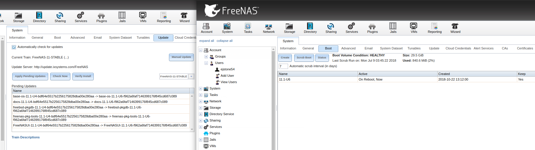Open Account in right window toolbar
Image resolution: width=535 pixels, height=150 pixels.
(x=206, y=28)
